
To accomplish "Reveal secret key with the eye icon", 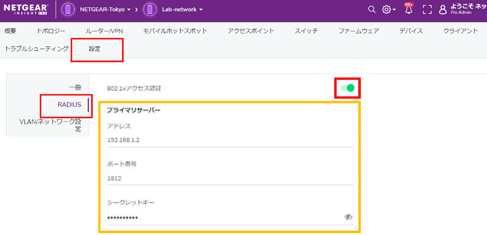I will (348, 217).
